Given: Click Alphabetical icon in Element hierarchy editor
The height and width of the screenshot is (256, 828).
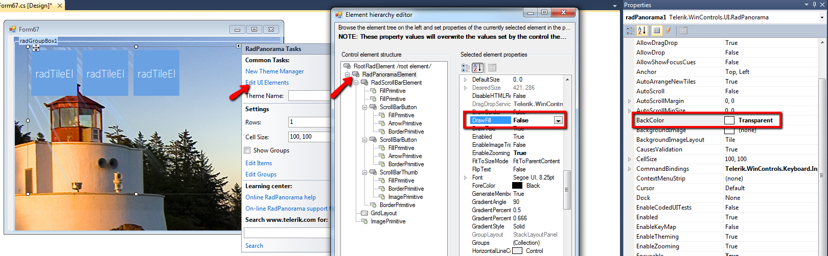Looking at the screenshot, I should pos(477,67).
